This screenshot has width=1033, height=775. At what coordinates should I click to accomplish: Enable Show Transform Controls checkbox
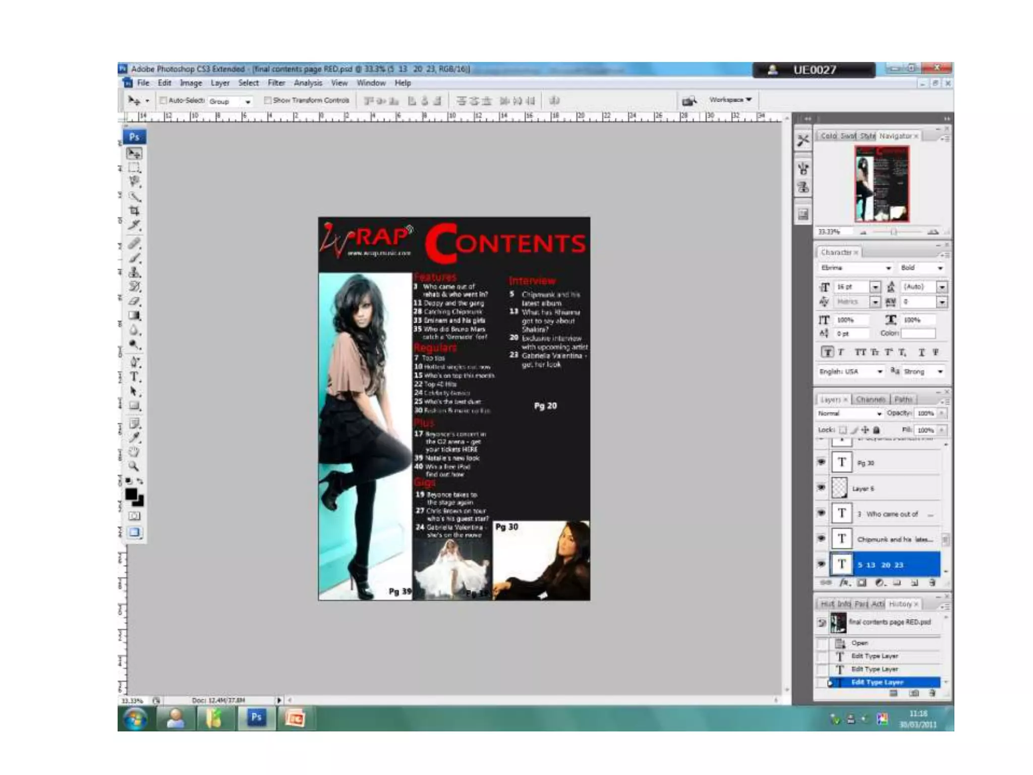coord(268,100)
